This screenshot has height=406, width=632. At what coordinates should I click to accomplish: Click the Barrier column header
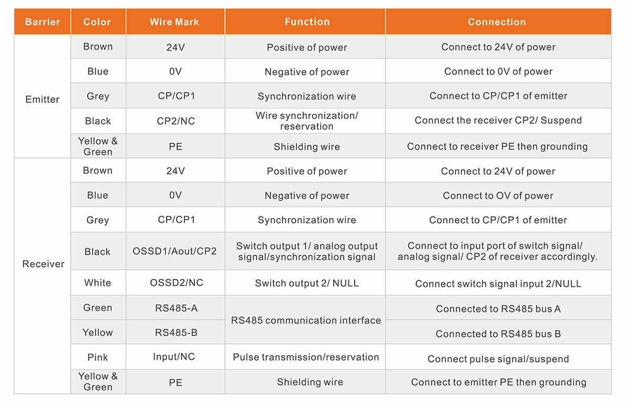click(43, 22)
